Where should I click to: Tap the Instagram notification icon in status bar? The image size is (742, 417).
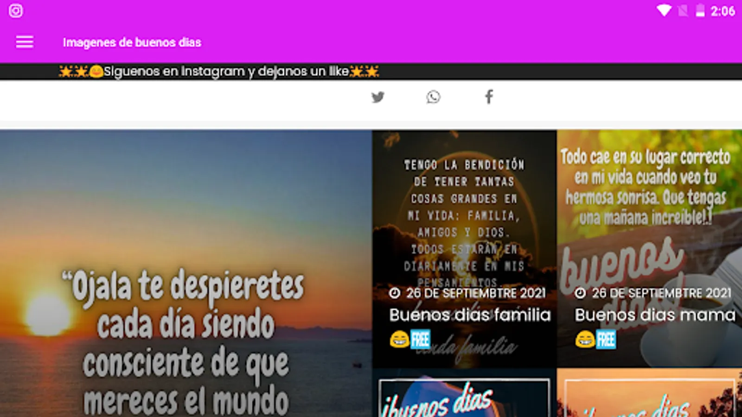point(16,11)
